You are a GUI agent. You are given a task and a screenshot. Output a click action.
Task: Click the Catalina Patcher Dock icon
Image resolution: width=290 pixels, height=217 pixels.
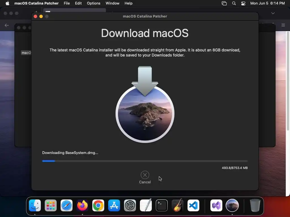[x=232, y=205]
